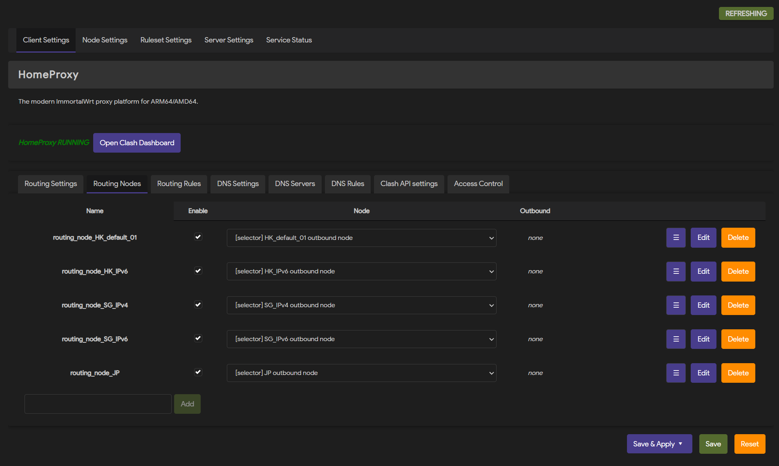
Task: Select the routing_node_HK_IPv6 name cell
Action: pos(95,271)
